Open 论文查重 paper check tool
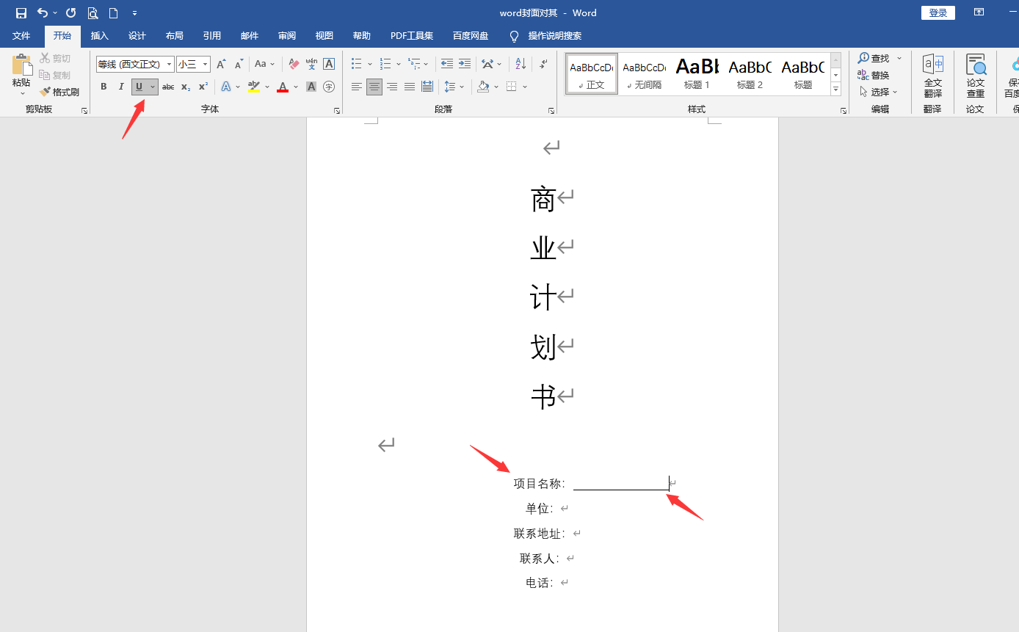1019x632 pixels. pos(976,76)
